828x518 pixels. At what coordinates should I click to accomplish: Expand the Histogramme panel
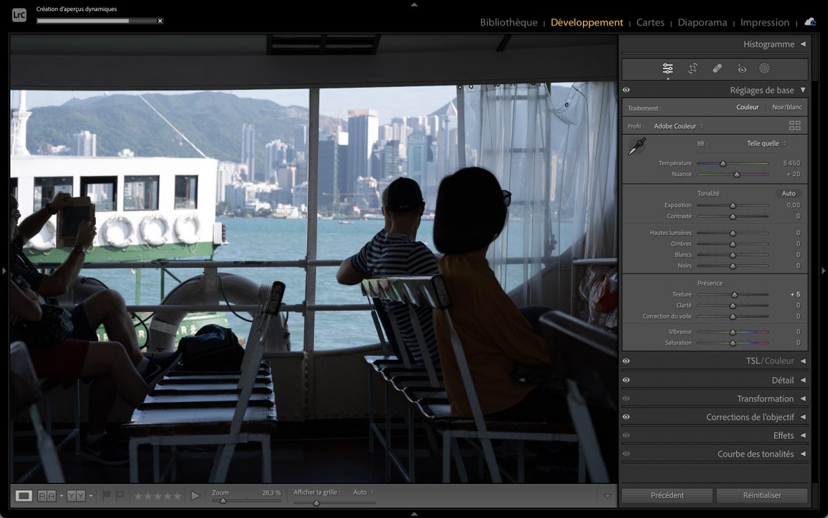point(802,44)
